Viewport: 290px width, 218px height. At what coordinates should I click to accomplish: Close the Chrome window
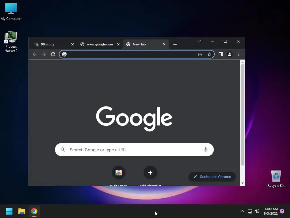pos(238,41)
